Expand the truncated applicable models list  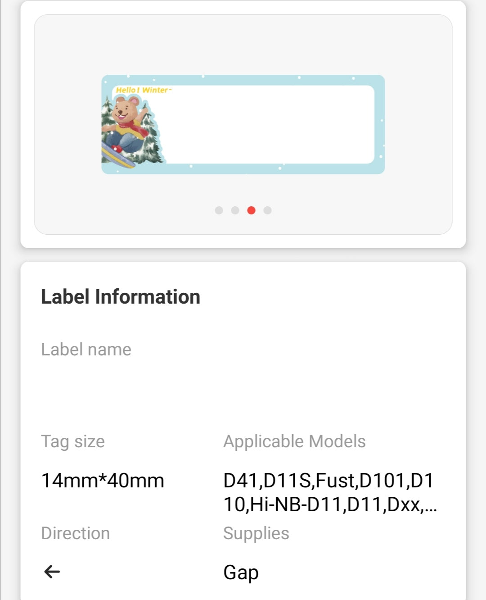click(x=330, y=492)
